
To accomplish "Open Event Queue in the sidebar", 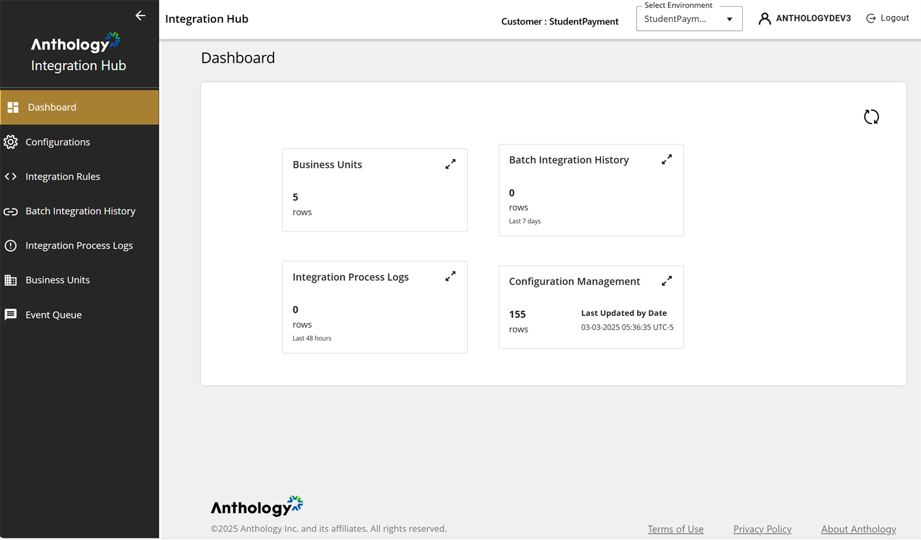I will tap(79, 315).
